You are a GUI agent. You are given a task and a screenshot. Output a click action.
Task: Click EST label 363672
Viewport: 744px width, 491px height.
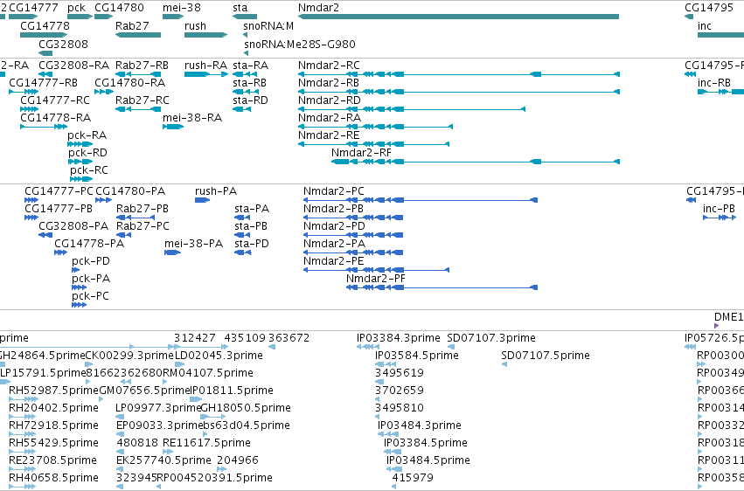(289, 338)
